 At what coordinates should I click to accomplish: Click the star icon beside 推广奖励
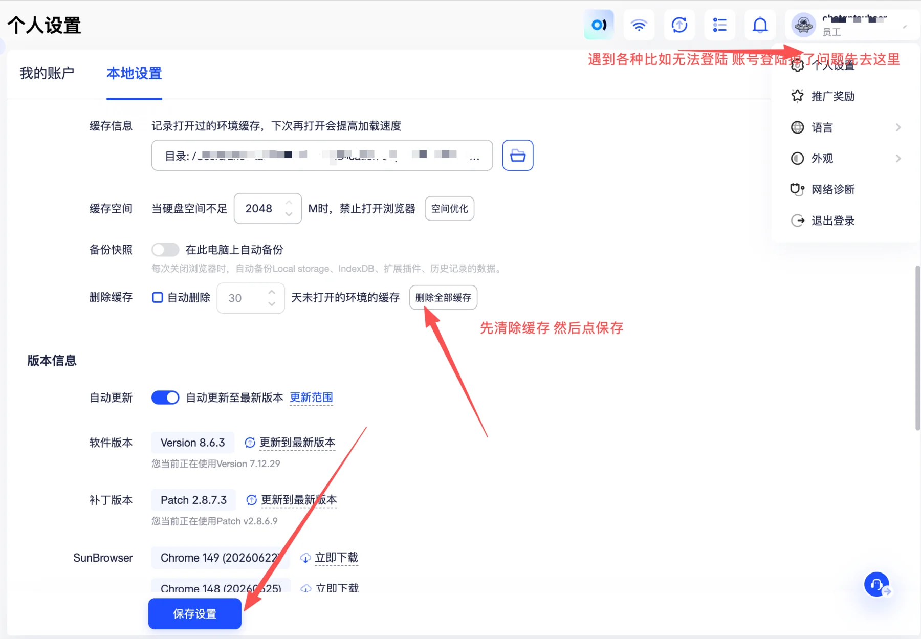pyautogui.click(x=797, y=96)
